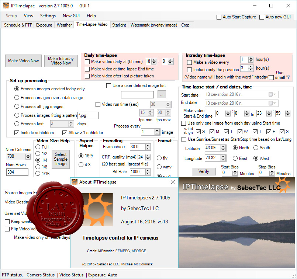Click Make Intraday Video Now button

pyautogui.click(x=61, y=61)
